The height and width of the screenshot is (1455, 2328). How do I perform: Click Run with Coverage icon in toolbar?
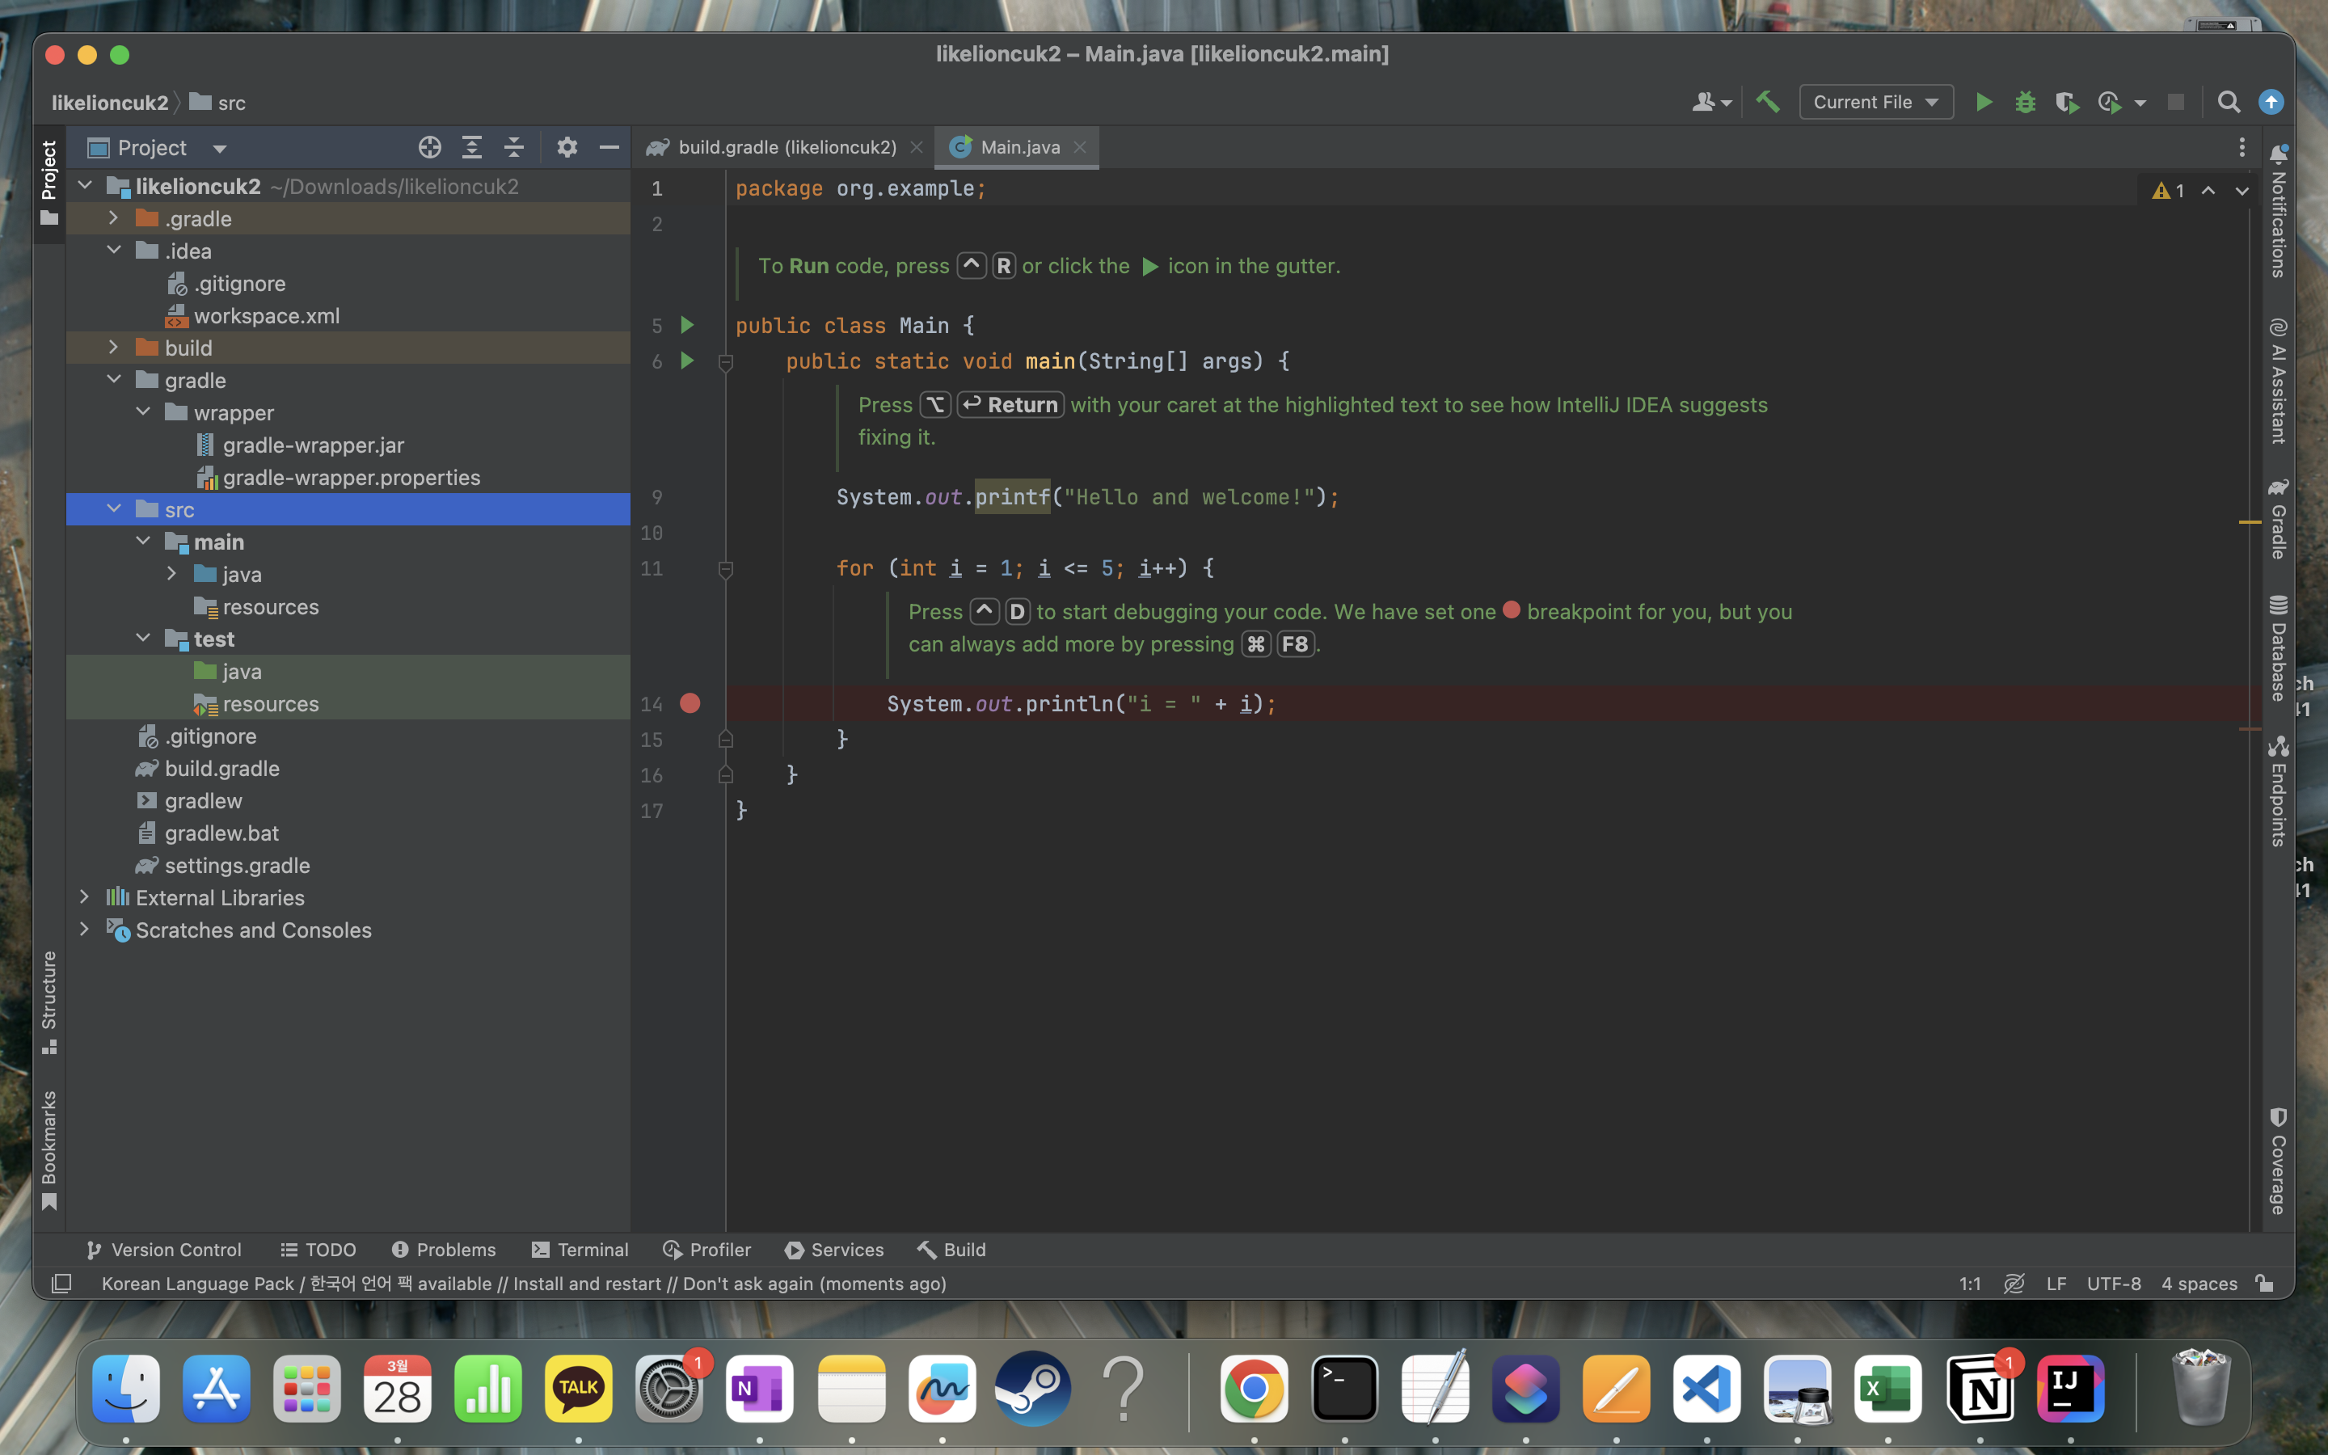tap(2066, 102)
